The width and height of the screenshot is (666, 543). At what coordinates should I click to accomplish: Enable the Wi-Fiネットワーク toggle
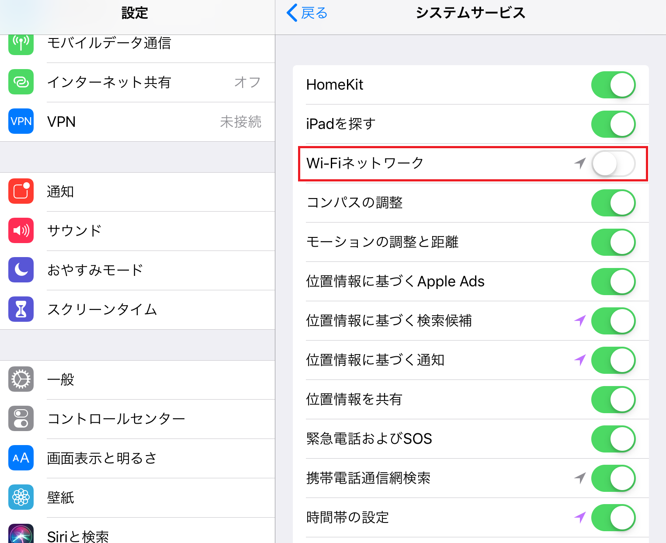(x=613, y=164)
